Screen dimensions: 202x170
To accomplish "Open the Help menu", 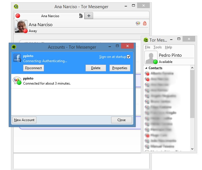I will point(168,47).
